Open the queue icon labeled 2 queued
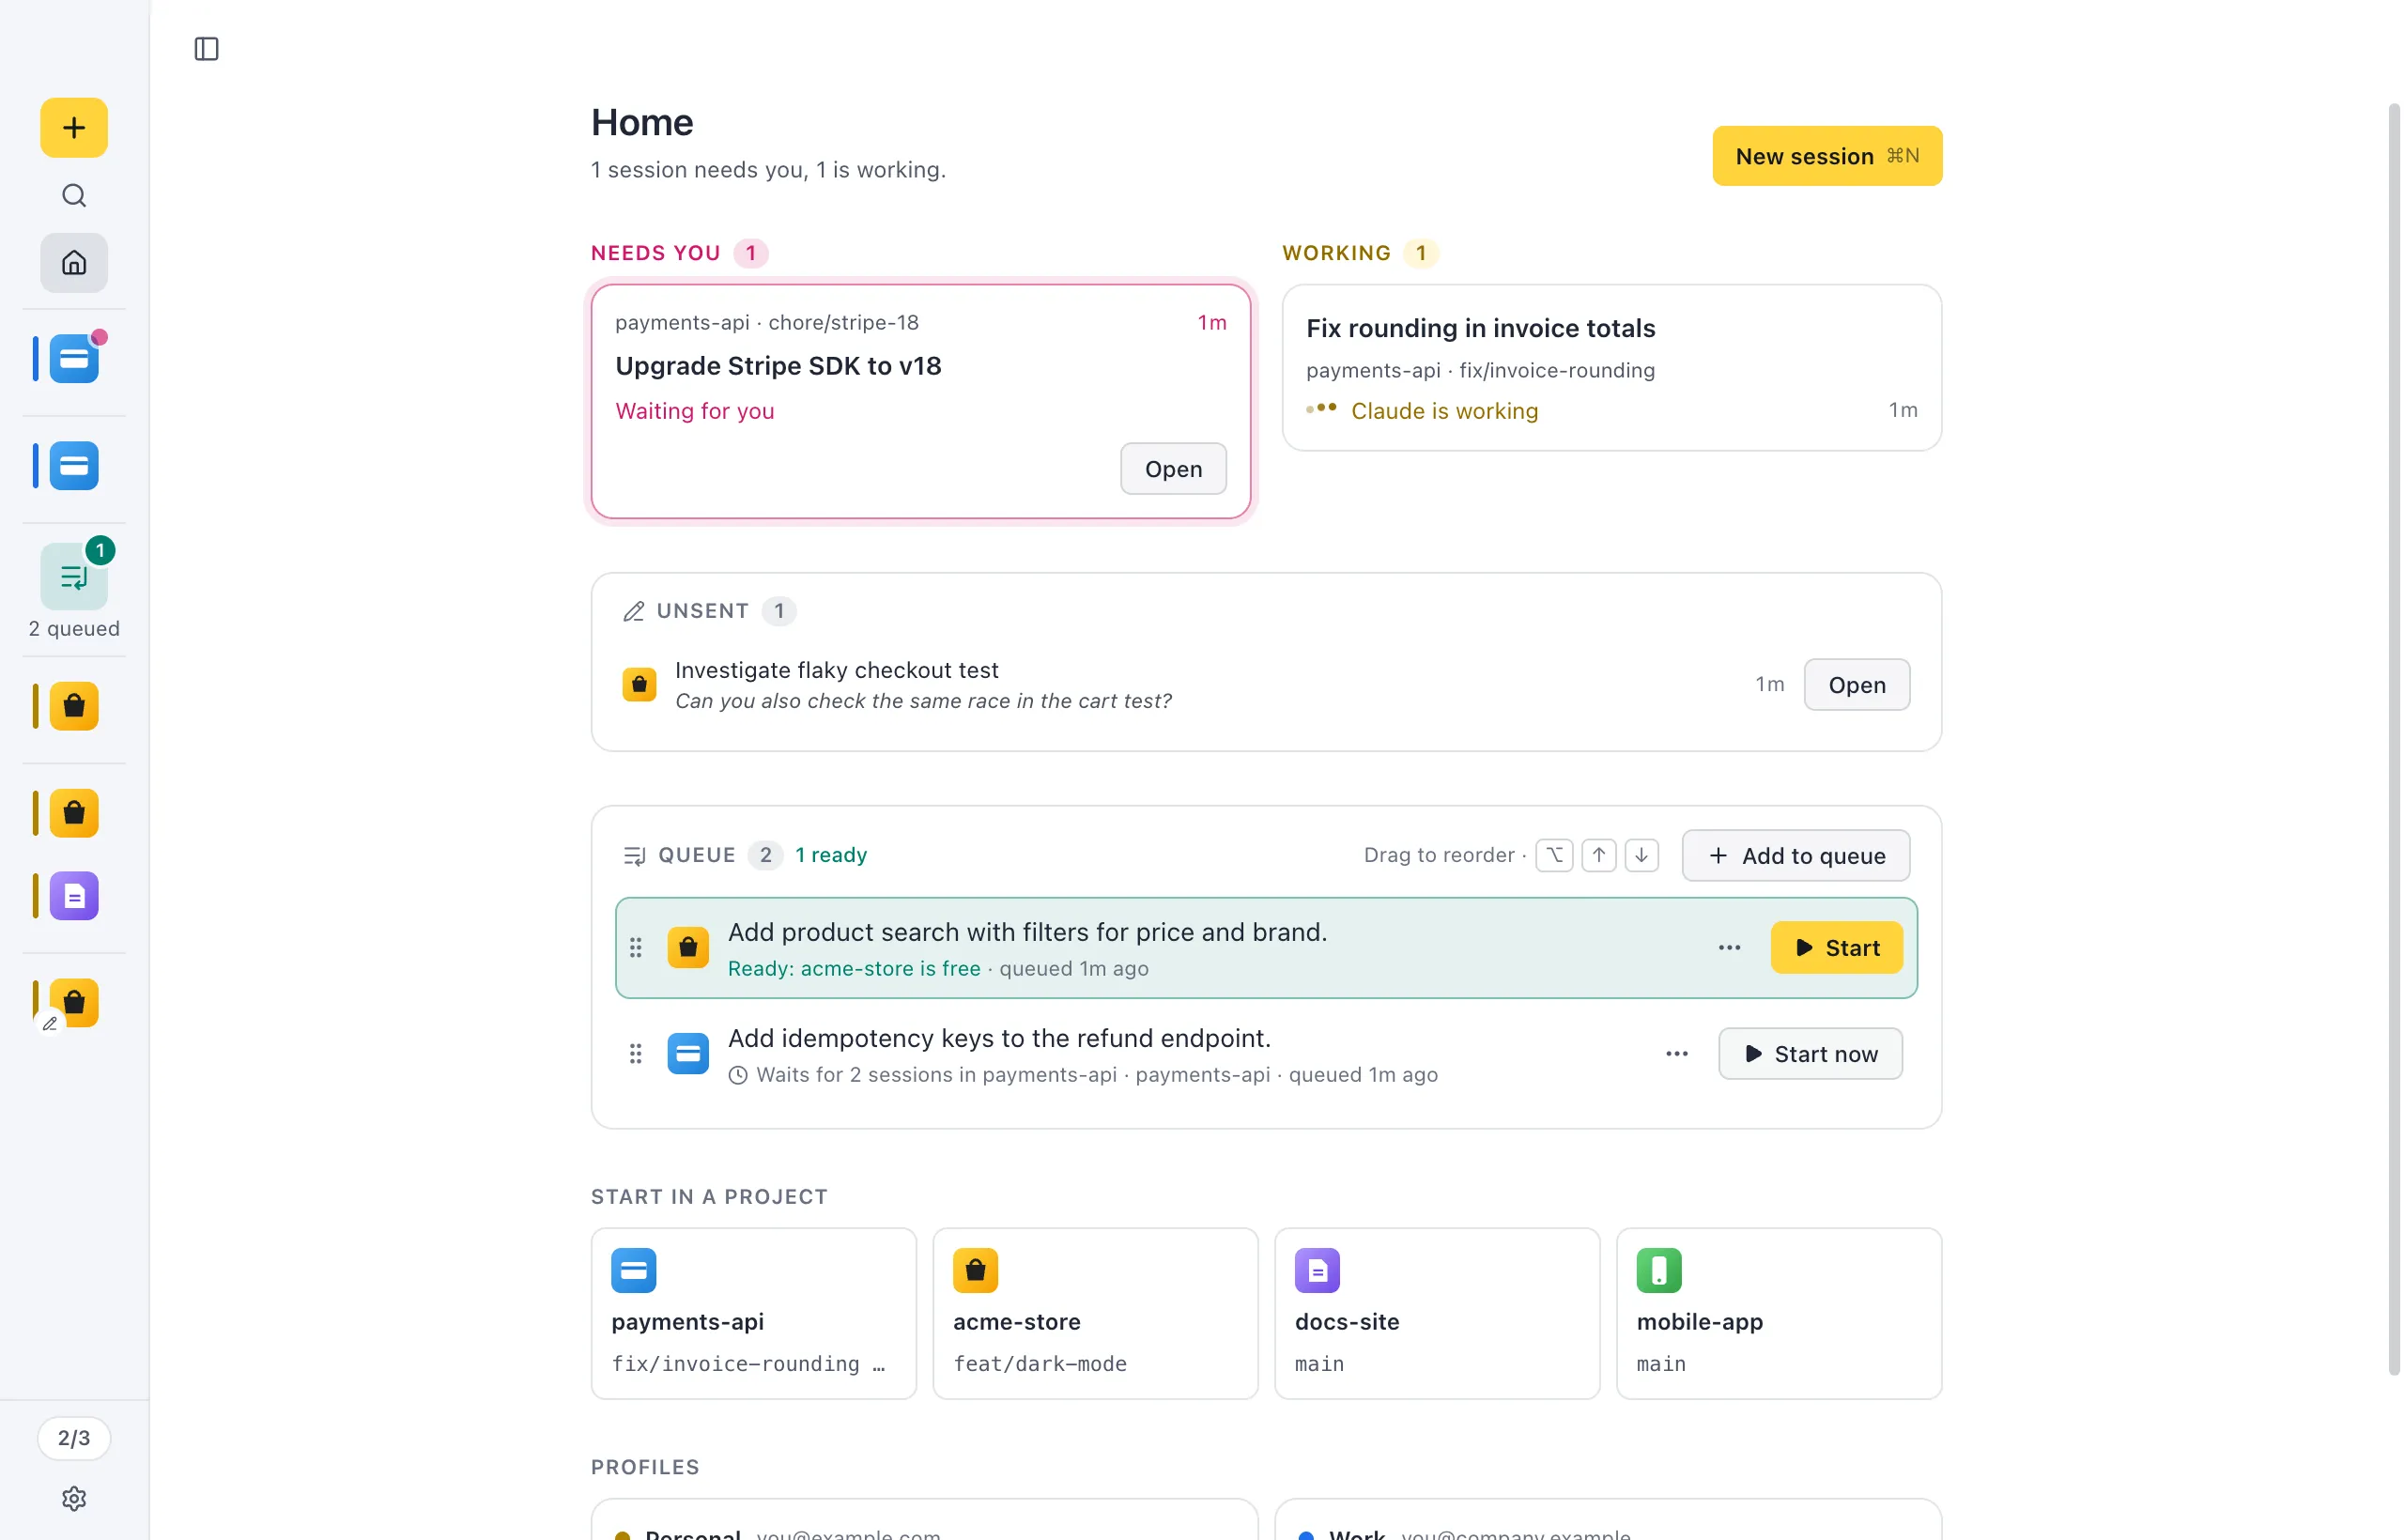 (x=74, y=577)
